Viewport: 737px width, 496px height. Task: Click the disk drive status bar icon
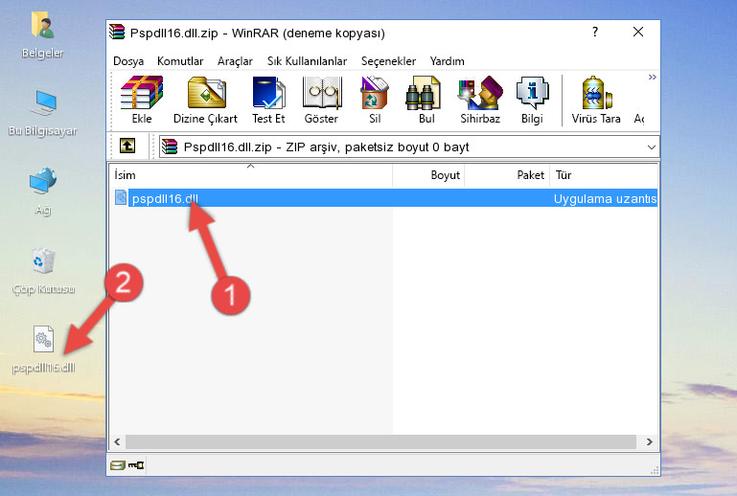[x=118, y=465]
